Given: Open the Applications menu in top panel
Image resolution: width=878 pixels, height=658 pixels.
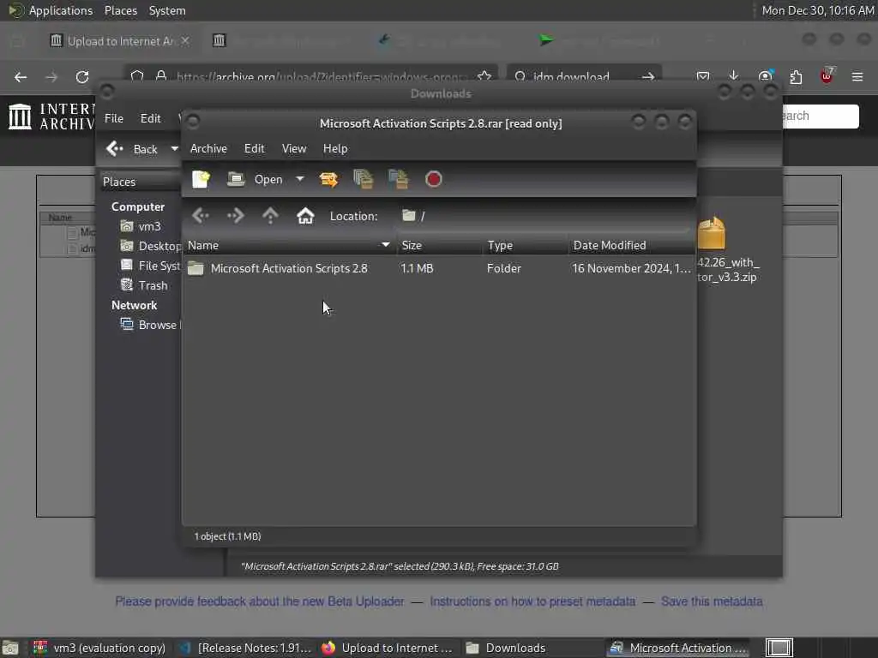Looking at the screenshot, I should [61, 10].
